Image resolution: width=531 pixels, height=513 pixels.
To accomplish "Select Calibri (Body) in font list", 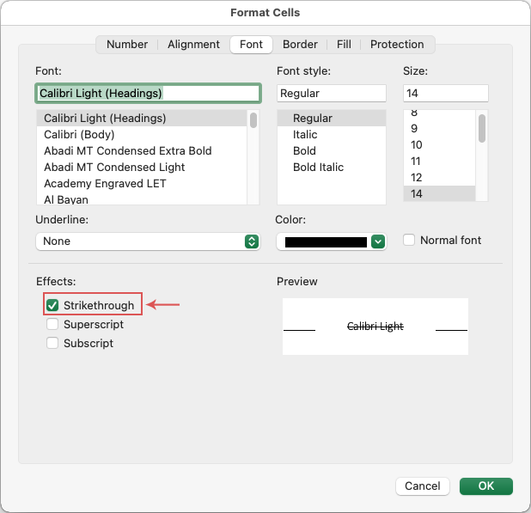I will 79,135.
